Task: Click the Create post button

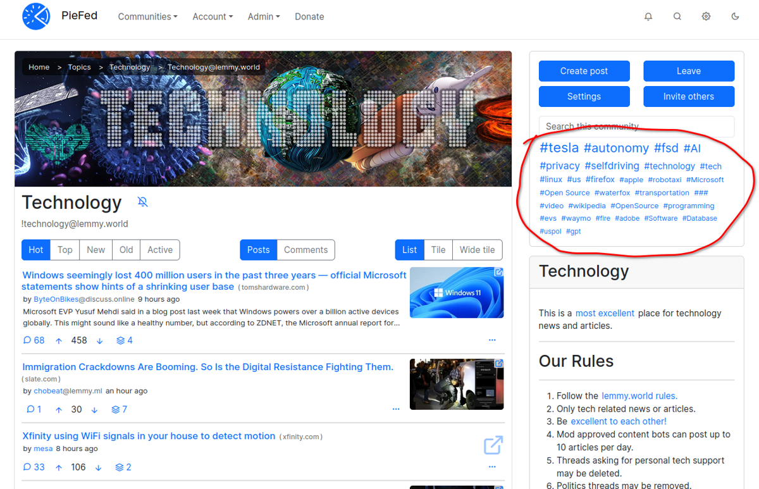Action: [x=584, y=71]
